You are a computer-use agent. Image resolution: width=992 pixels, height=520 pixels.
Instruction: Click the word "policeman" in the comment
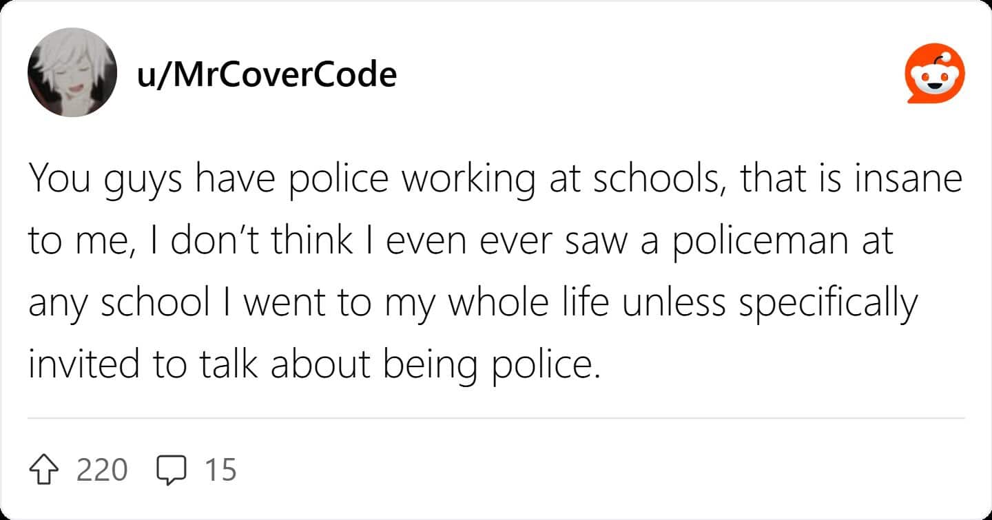pos(750,240)
